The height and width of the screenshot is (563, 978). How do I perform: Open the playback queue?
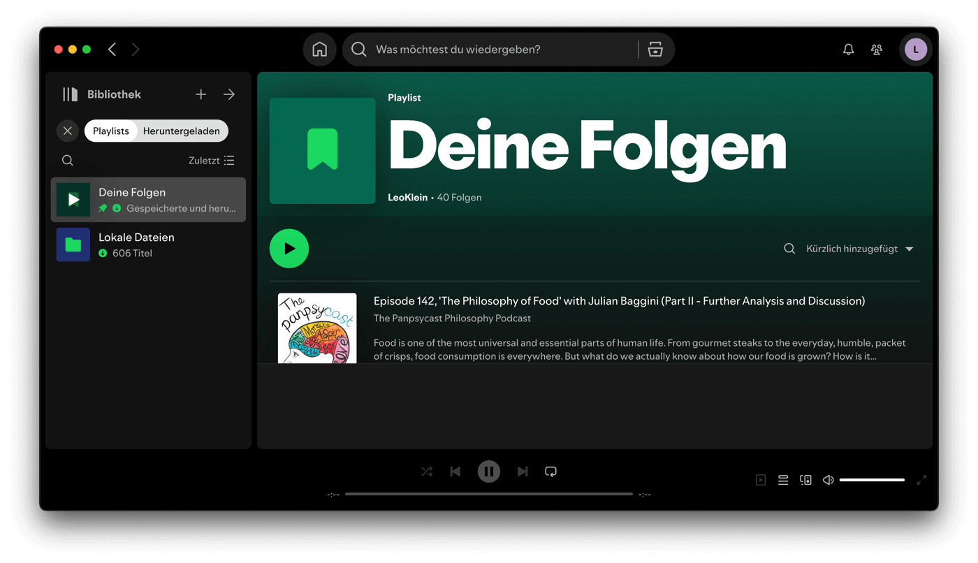point(783,480)
